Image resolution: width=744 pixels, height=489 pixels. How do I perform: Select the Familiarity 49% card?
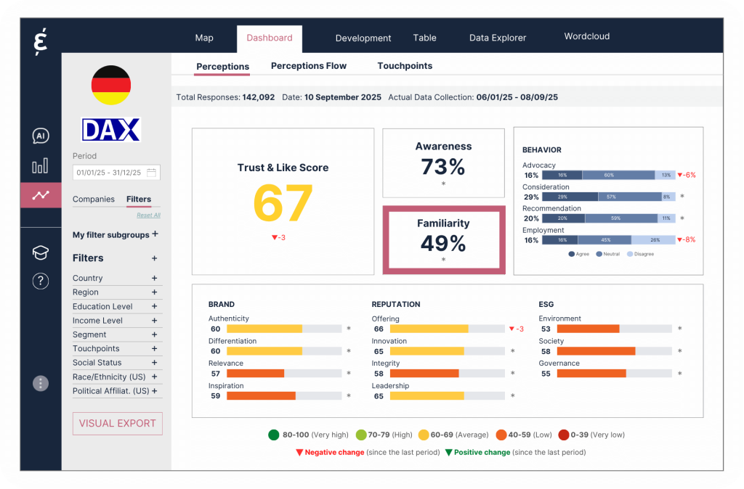coord(443,240)
